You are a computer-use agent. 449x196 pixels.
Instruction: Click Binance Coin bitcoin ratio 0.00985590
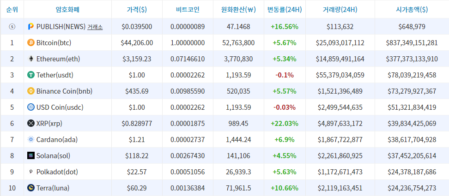tap(188, 91)
